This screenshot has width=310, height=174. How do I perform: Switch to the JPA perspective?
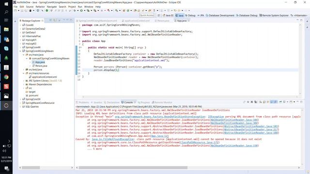pos(201,15)
